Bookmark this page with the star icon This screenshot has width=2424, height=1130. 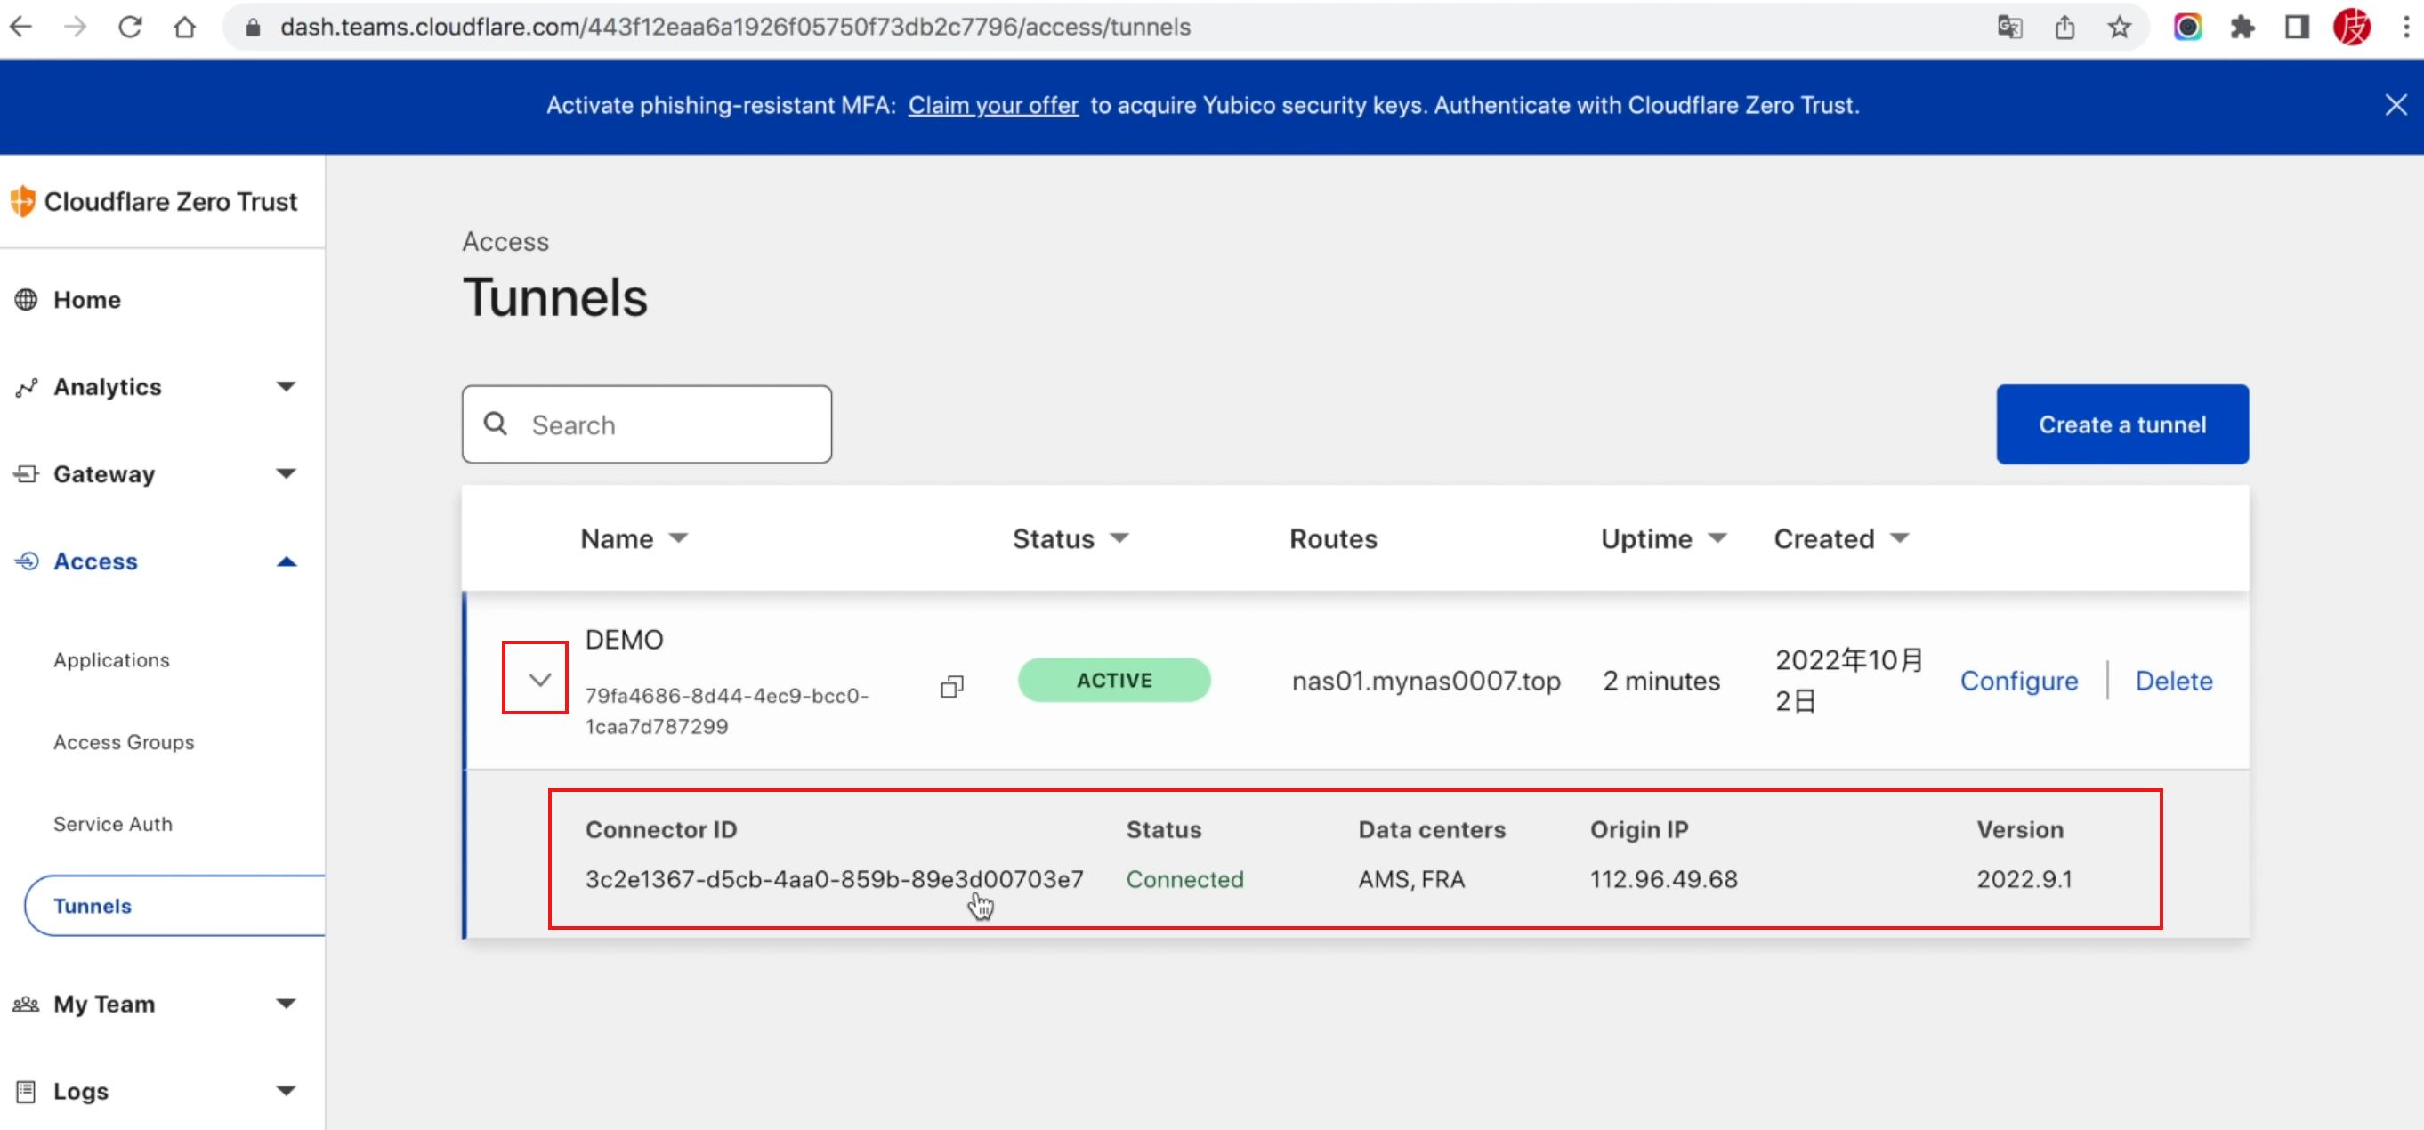[x=2120, y=28]
